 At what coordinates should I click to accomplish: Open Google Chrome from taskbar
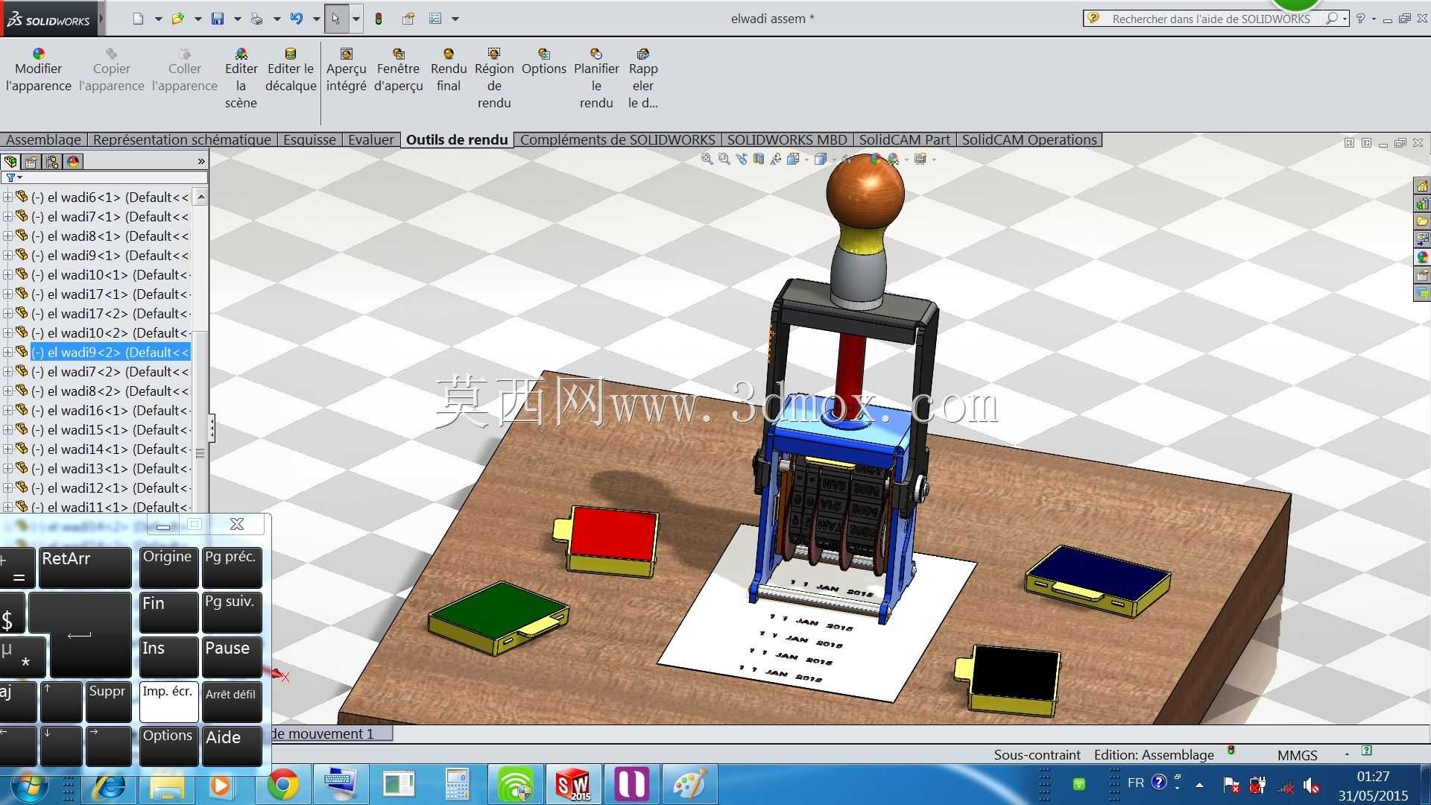[x=283, y=785]
